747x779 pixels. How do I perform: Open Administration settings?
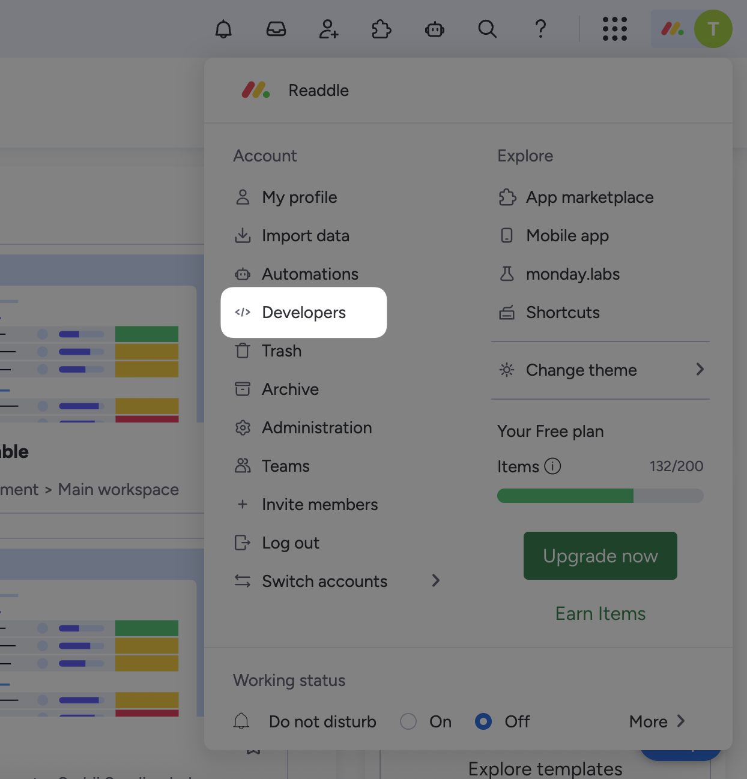pos(316,428)
